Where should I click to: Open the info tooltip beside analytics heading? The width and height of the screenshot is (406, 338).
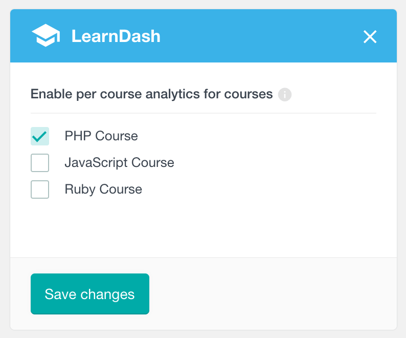coord(285,94)
